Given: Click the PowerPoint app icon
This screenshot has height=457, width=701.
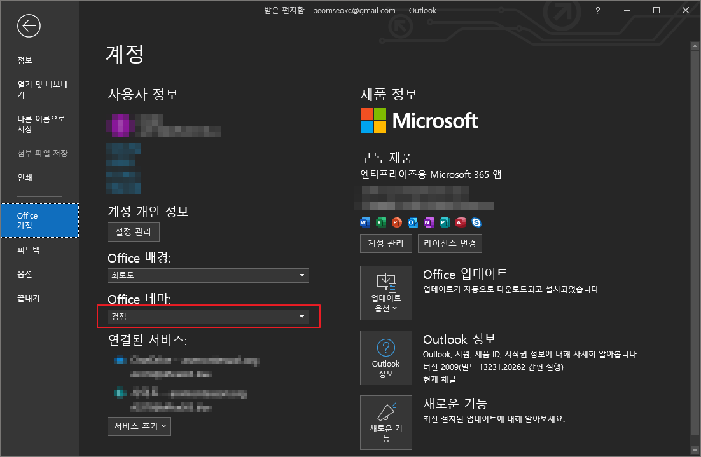Looking at the screenshot, I should click(x=396, y=222).
